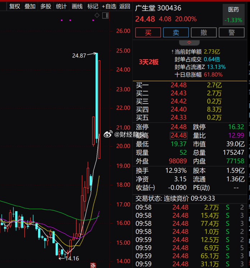Click 返回 to go back
This screenshot has width=250, height=268.
125,6
